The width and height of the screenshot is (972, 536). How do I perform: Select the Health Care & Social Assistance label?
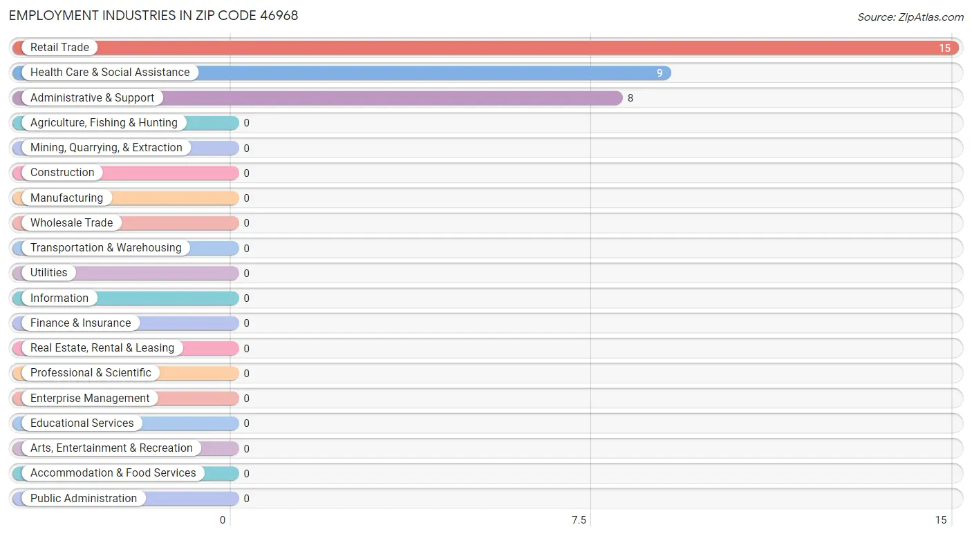click(110, 73)
